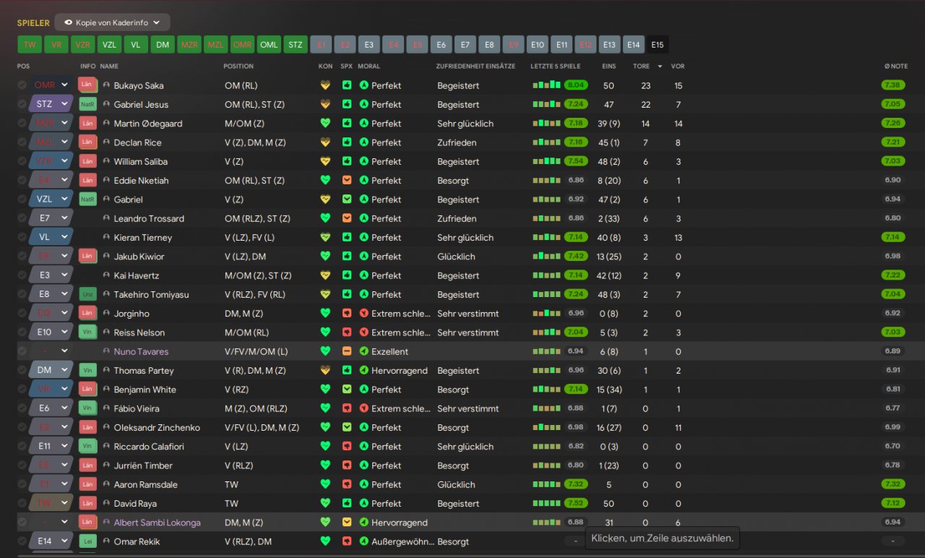925x558 pixels.
Task: Tick the row selector for Martin Ødegaard
Action: tap(22, 124)
